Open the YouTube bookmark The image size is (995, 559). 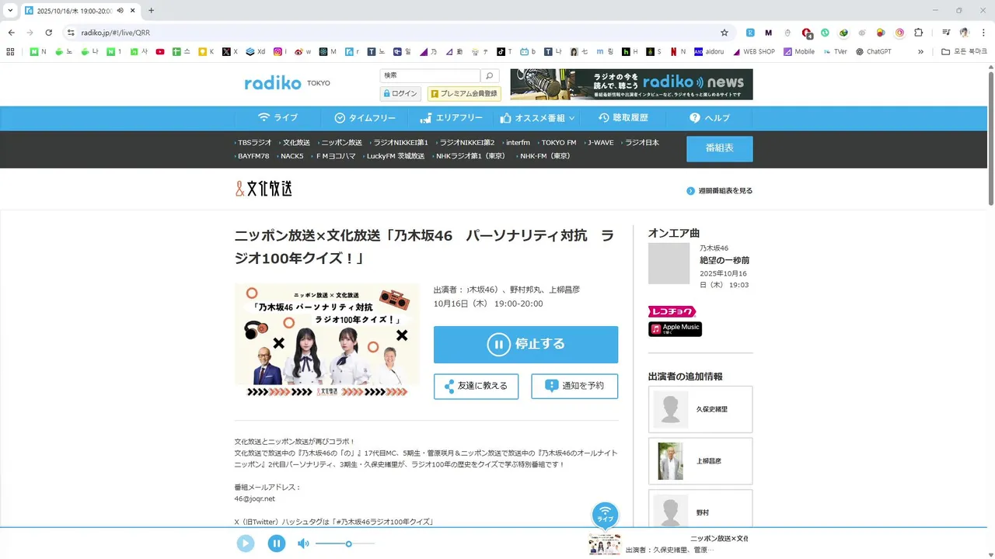160,52
